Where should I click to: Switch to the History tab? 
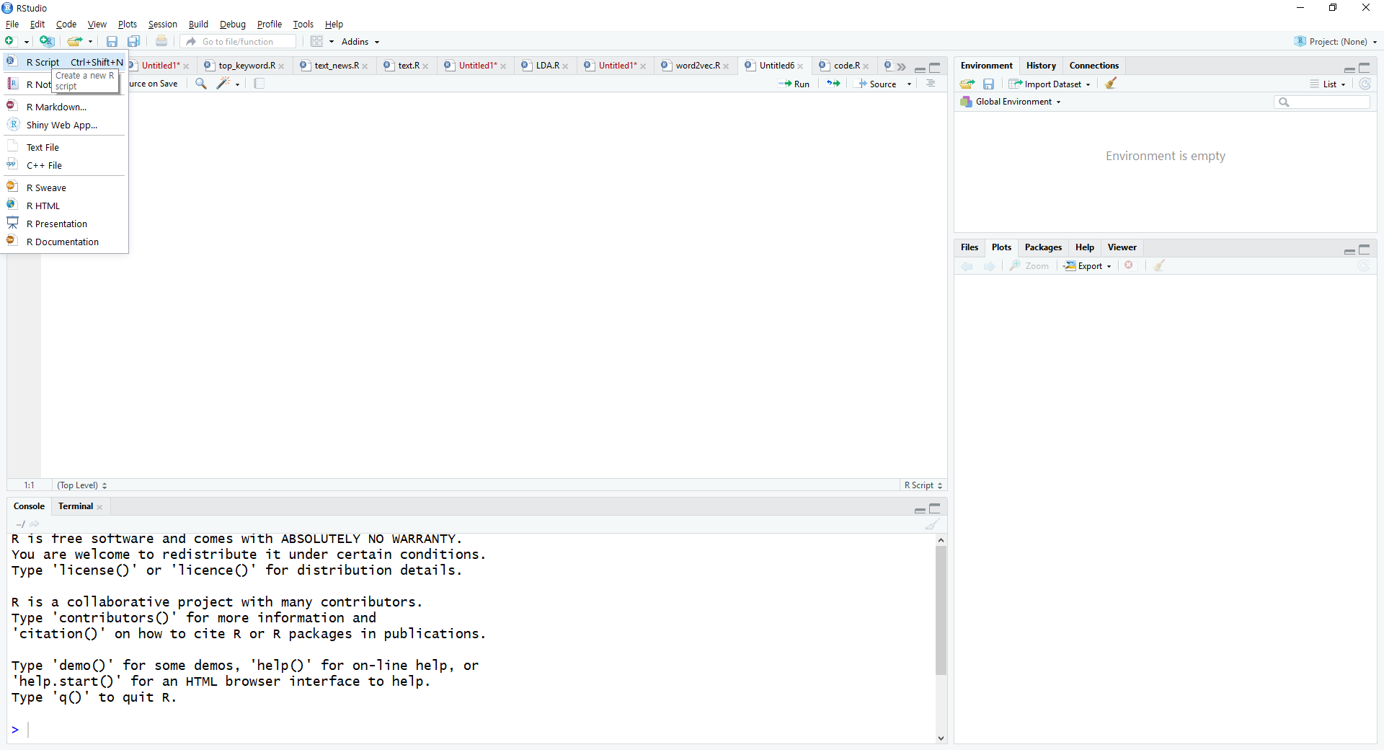point(1041,66)
